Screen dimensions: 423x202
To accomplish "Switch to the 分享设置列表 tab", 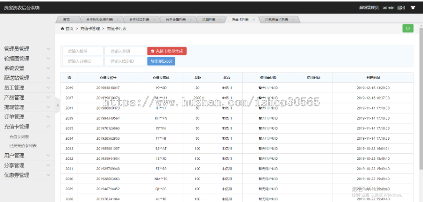I will (175, 20).
